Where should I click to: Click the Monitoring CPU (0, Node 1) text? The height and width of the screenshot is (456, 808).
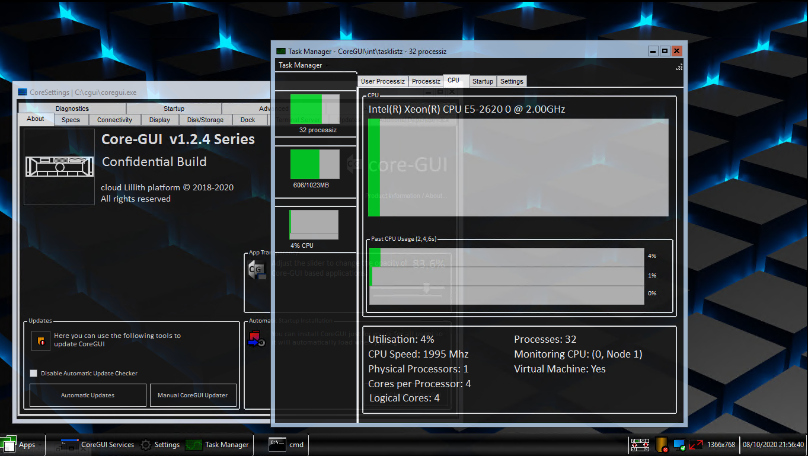point(578,354)
